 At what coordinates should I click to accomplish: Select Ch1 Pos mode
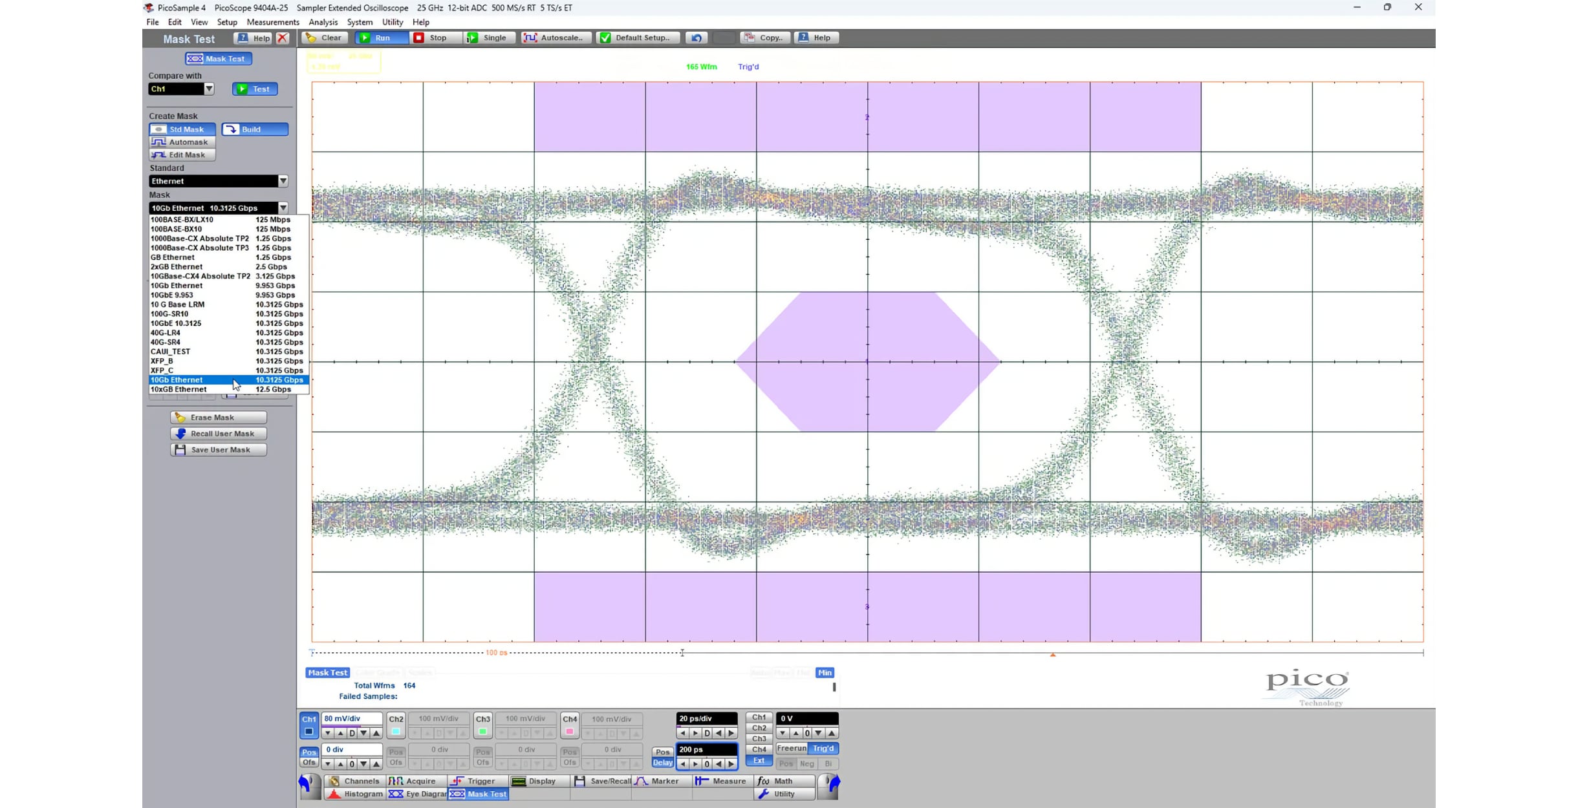tap(309, 752)
